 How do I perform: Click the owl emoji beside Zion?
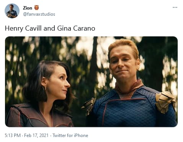36,8
